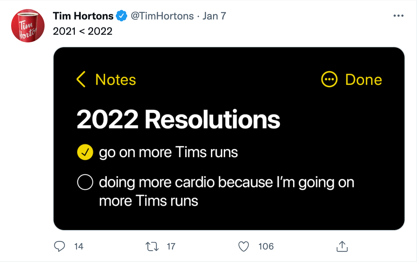
Task: Uncheck the 'go on more Tims runs' checkbox
Action: 85,152
